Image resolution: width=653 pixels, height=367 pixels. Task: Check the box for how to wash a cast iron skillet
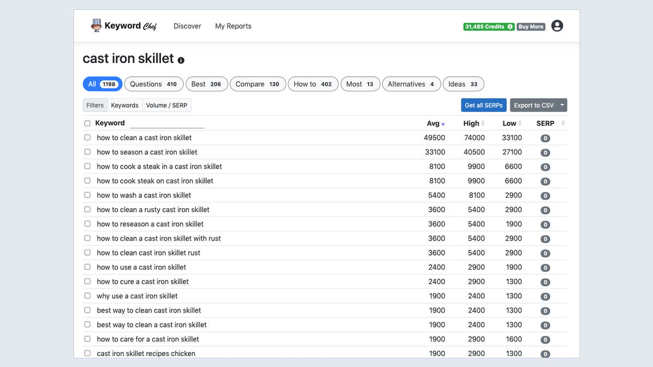click(88, 195)
